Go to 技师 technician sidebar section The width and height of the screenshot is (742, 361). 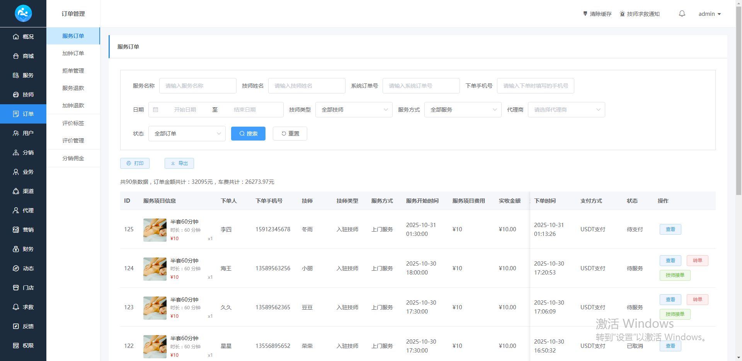coord(23,95)
